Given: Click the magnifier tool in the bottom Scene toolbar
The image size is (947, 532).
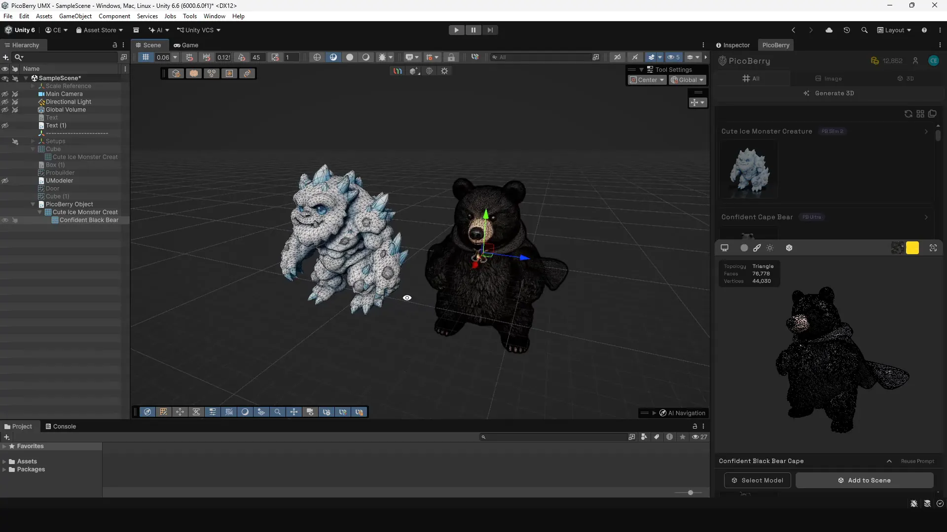Looking at the screenshot, I should coord(278,412).
